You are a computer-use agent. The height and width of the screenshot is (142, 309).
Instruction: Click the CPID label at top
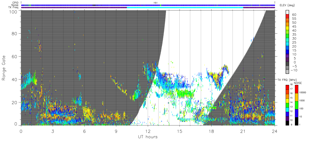click(x=15, y=3)
